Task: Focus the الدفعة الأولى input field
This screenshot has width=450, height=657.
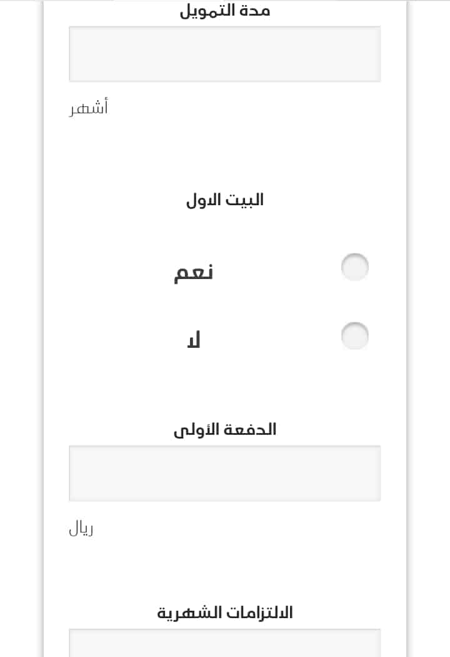Action: pyautogui.click(x=225, y=474)
